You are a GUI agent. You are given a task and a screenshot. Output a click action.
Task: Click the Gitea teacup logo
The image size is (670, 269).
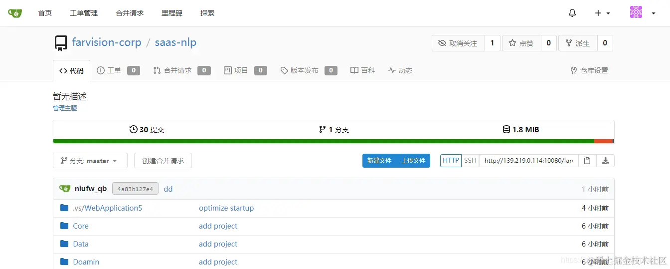[x=15, y=13]
